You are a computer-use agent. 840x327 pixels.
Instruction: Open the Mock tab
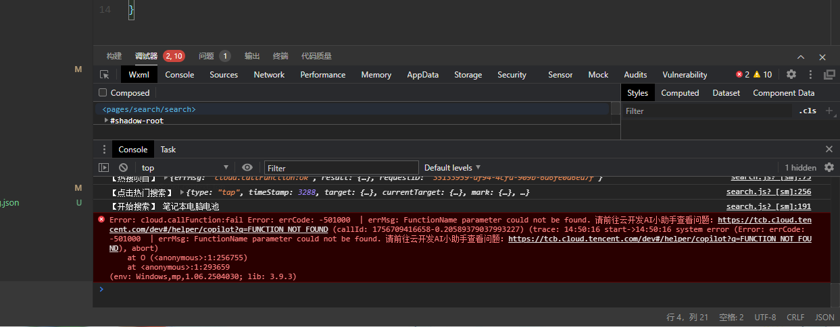point(598,75)
